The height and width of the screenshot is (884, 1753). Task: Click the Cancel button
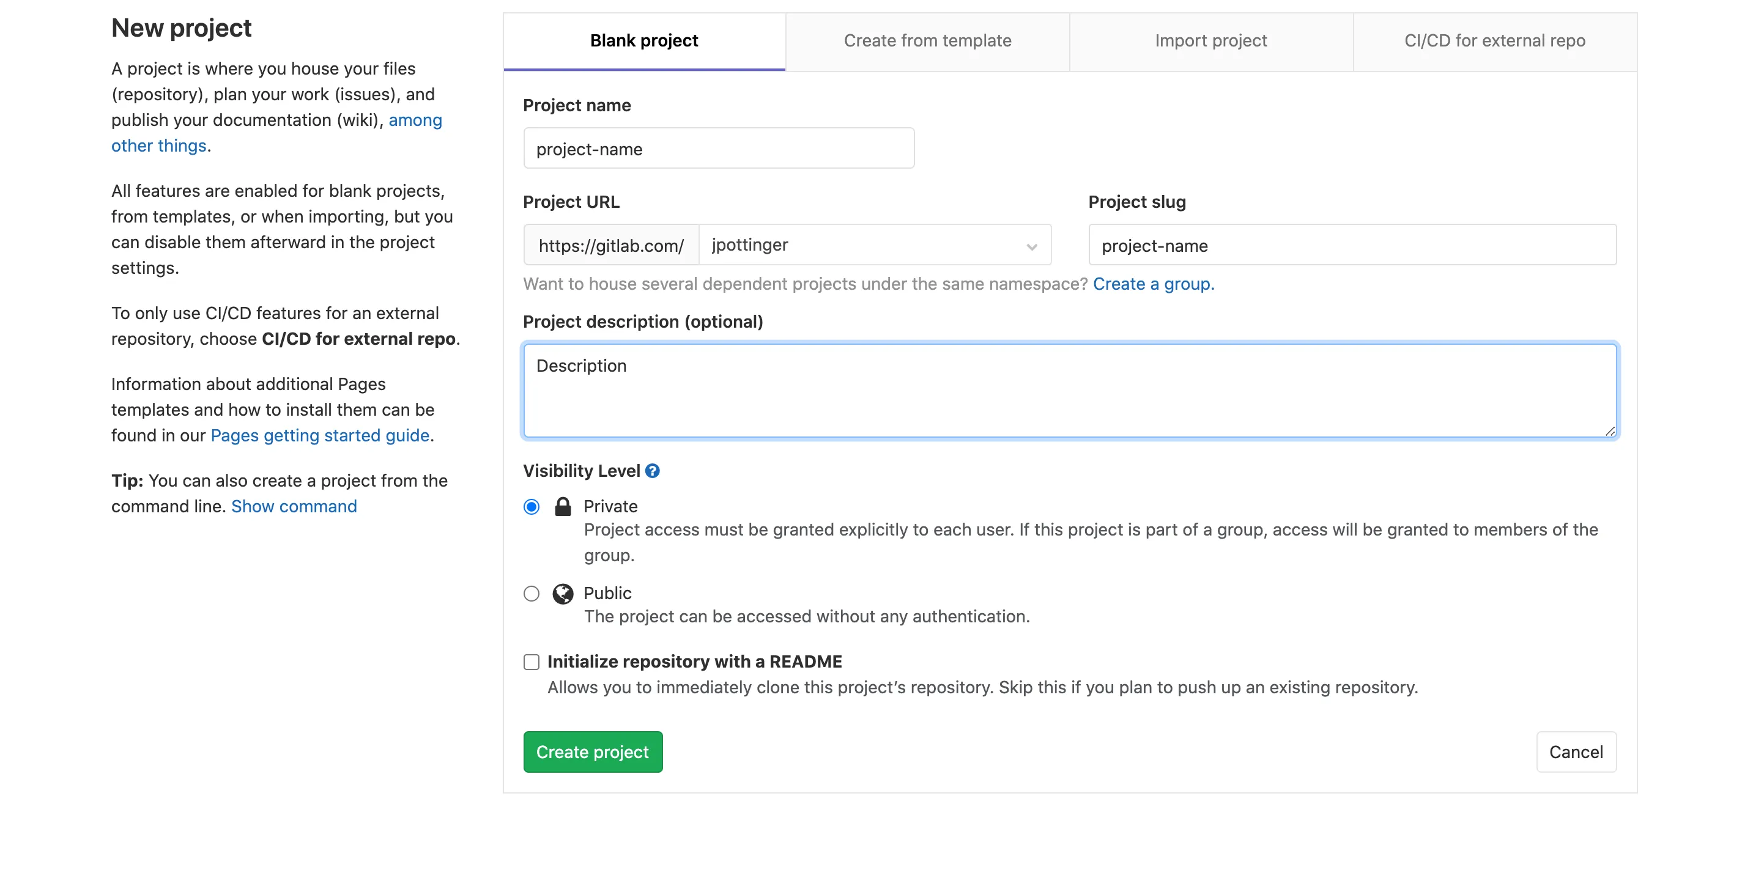point(1576,752)
